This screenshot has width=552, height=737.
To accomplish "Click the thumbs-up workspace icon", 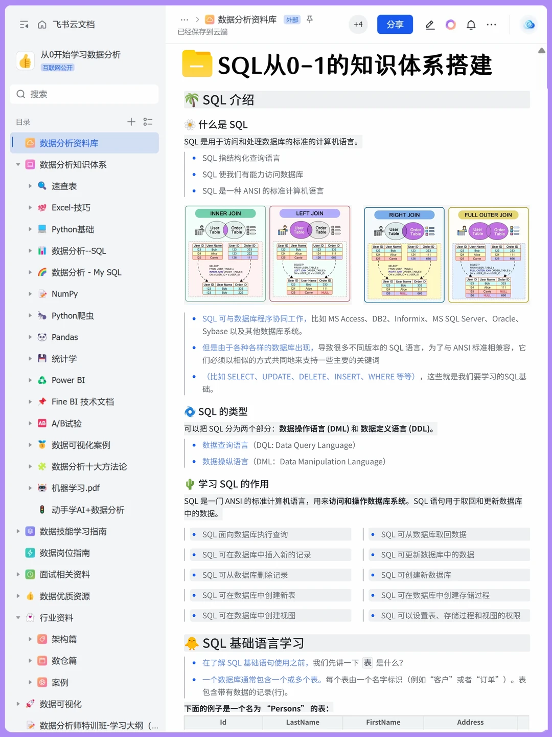I will (x=25, y=60).
